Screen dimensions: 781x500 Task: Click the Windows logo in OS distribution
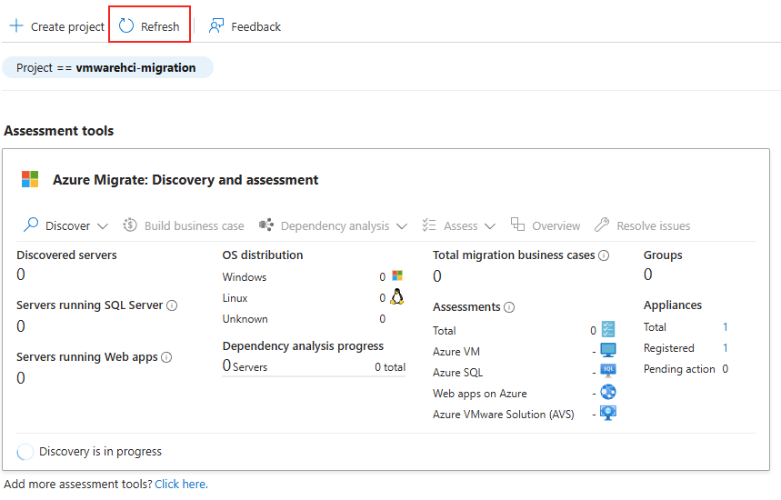[x=397, y=275]
